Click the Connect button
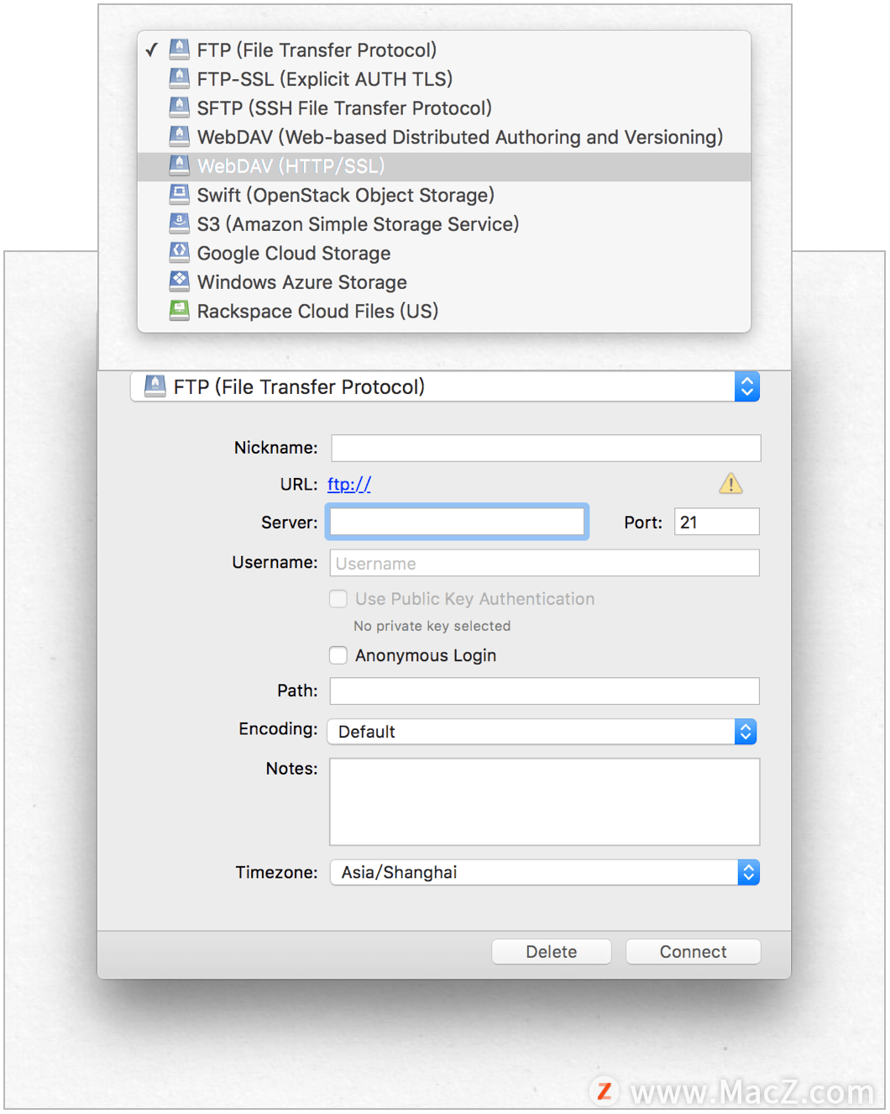The height and width of the screenshot is (1114, 890). pyautogui.click(x=694, y=952)
